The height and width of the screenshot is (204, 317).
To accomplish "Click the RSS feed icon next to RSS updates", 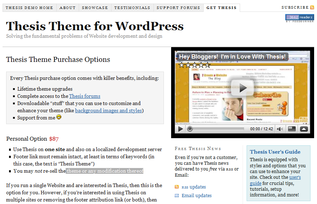I will (x=177, y=187).
